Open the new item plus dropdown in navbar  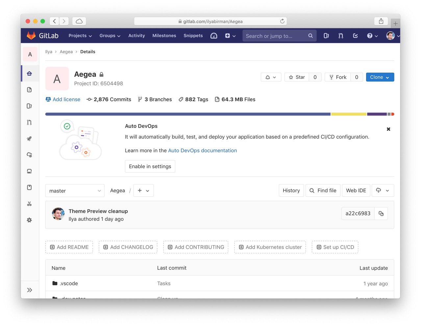pyautogui.click(x=230, y=35)
